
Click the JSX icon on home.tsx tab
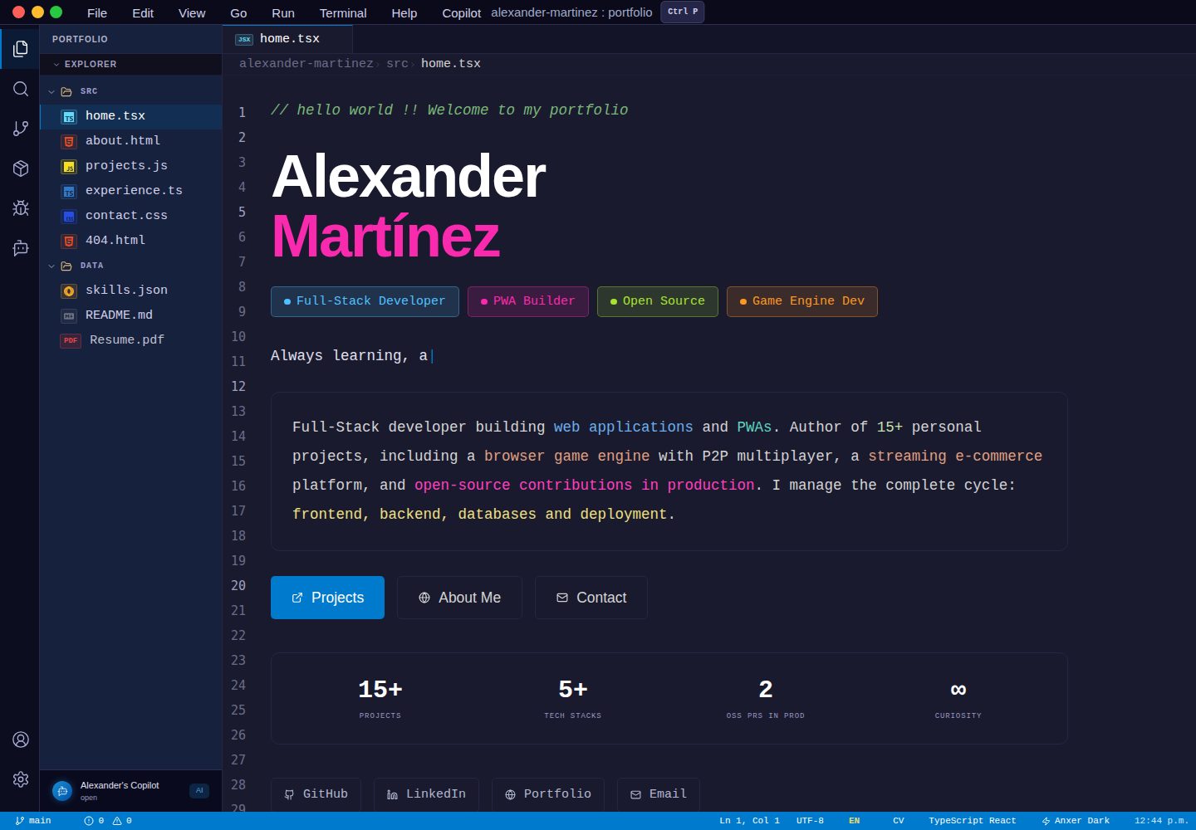(244, 39)
